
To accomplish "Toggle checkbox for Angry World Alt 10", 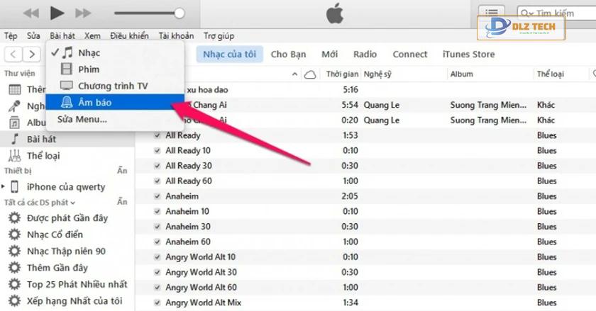I will [157, 256].
